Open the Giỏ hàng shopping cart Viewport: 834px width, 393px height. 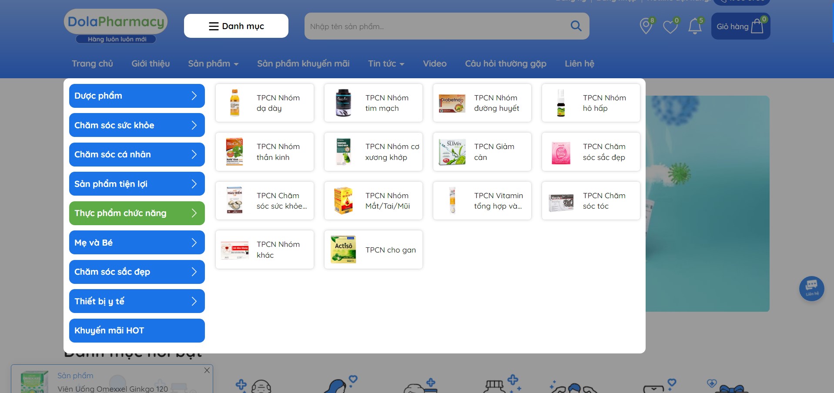[x=740, y=27]
